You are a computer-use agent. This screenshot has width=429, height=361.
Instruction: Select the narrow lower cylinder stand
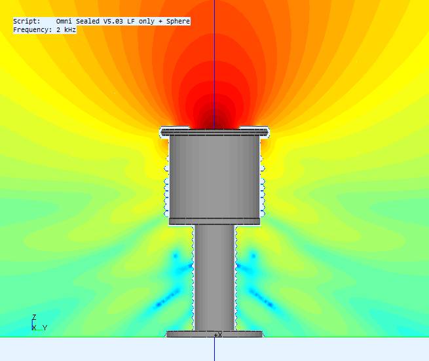tap(214, 278)
